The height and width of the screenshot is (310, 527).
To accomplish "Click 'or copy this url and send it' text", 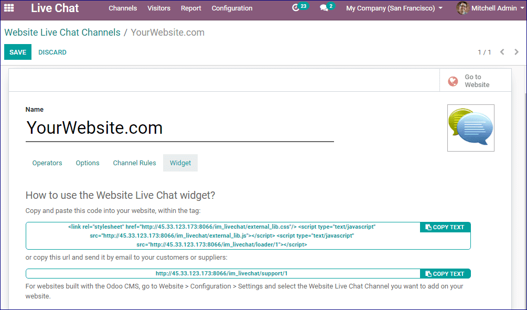I will coord(126,258).
